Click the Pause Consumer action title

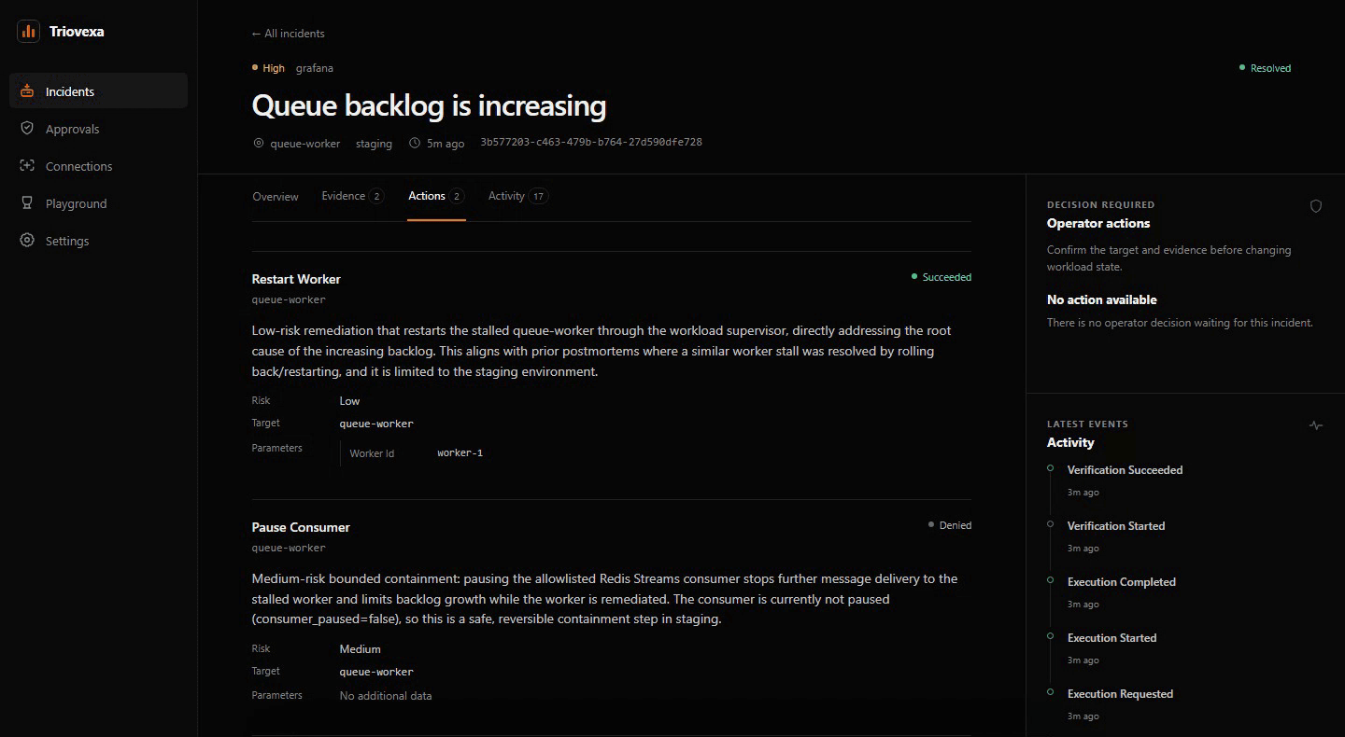[x=301, y=527]
